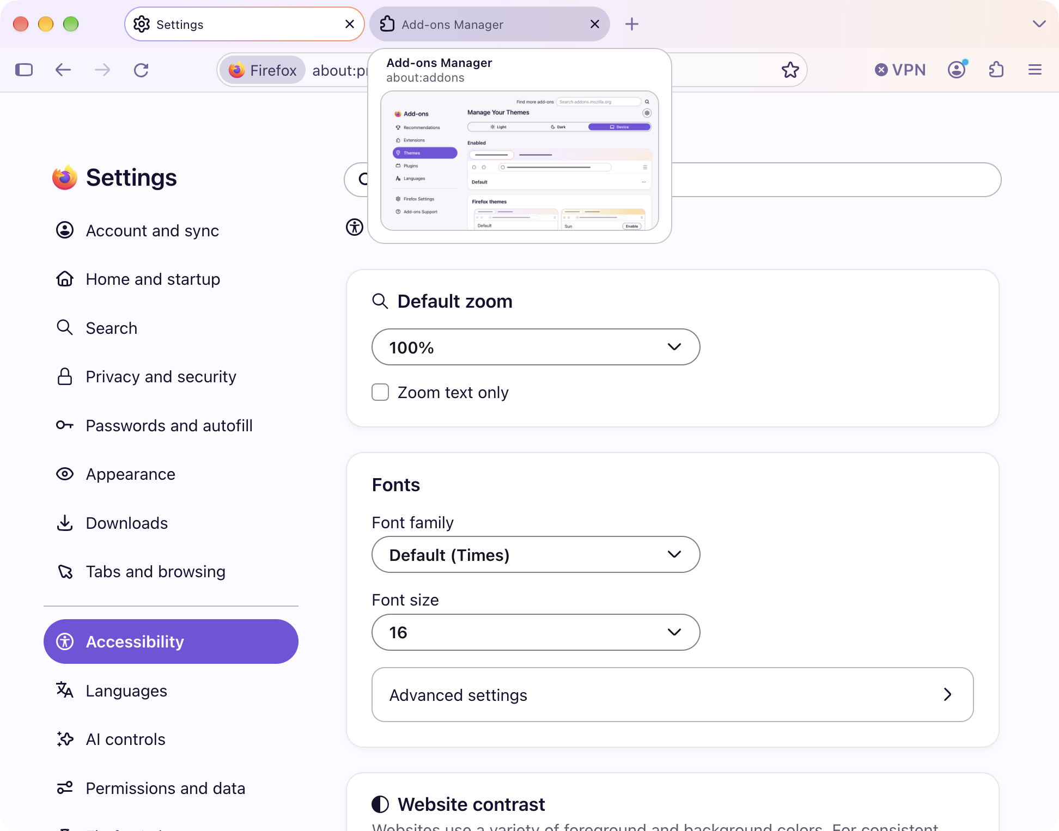Click the Add-ons Manager tab preview thumbnail
The image size is (1059, 831).
pyautogui.click(x=520, y=161)
